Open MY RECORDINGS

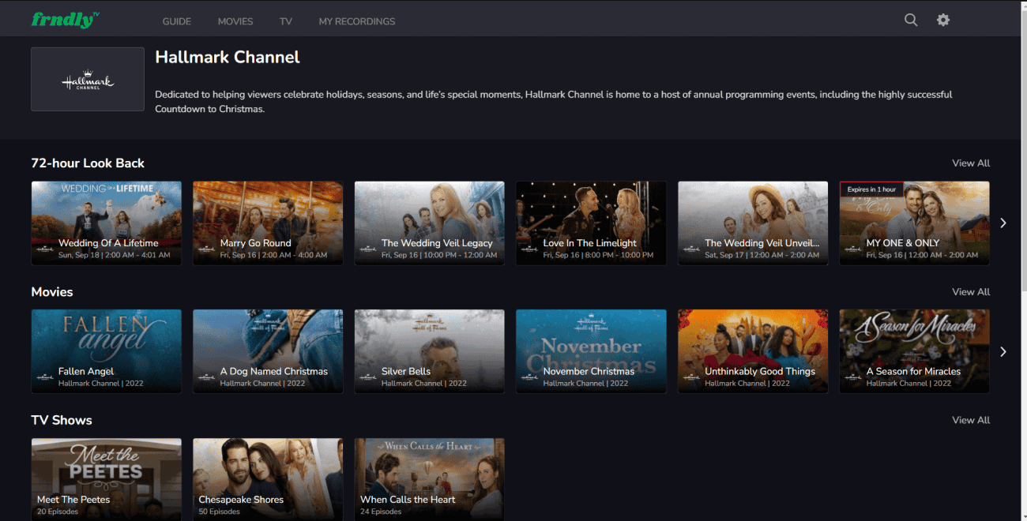coord(356,21)
